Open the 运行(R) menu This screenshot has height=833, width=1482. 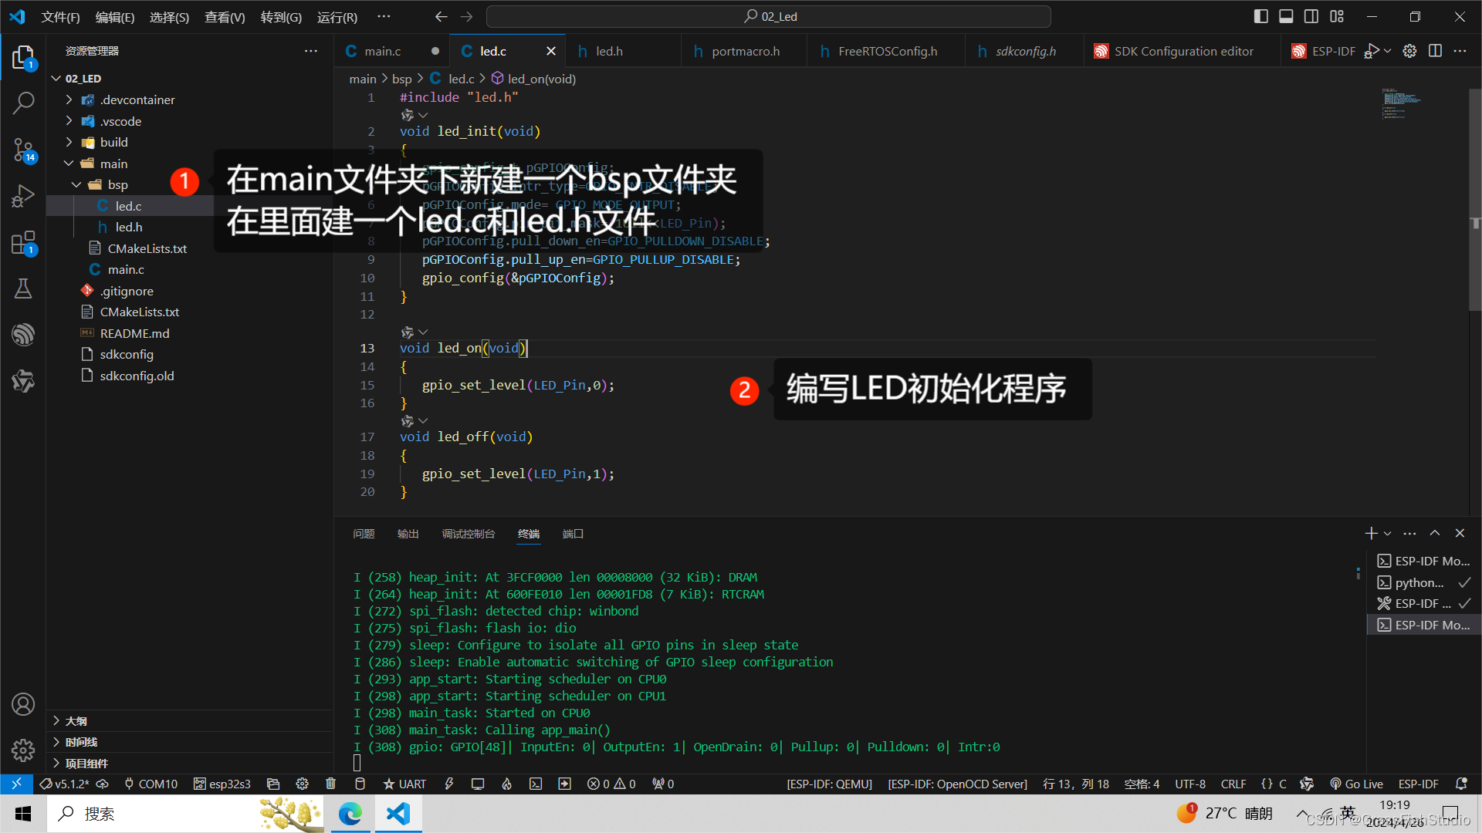337,17
